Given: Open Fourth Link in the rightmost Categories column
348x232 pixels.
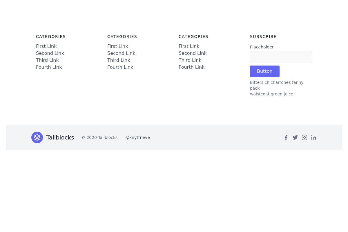Looking at the screenshot, I should [x=191, y=67].
